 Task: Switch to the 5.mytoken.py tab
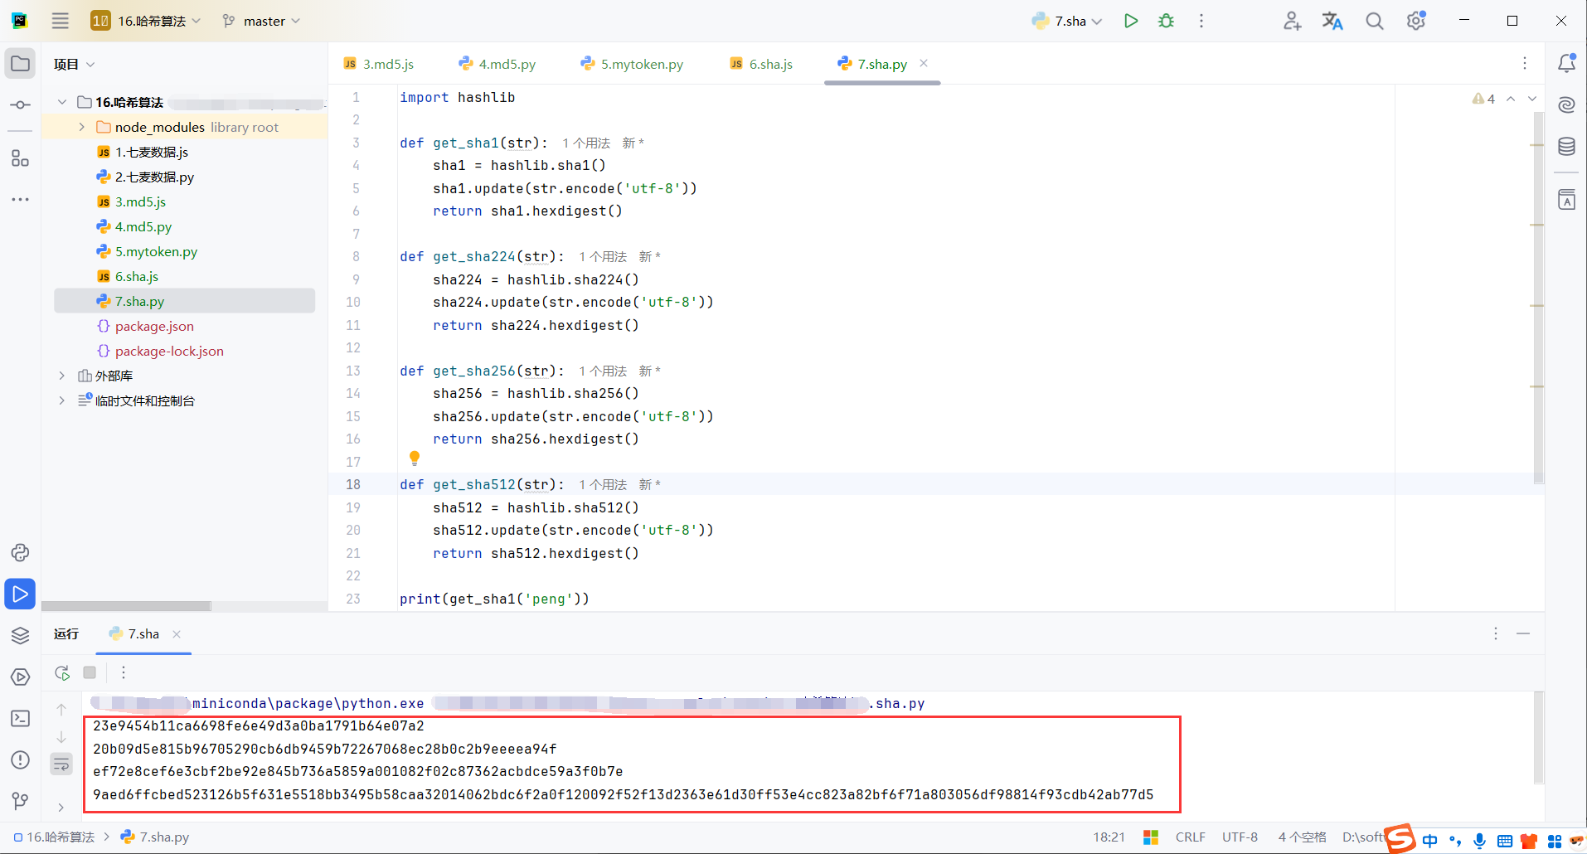pyautogui.click(x=633, y=64)
